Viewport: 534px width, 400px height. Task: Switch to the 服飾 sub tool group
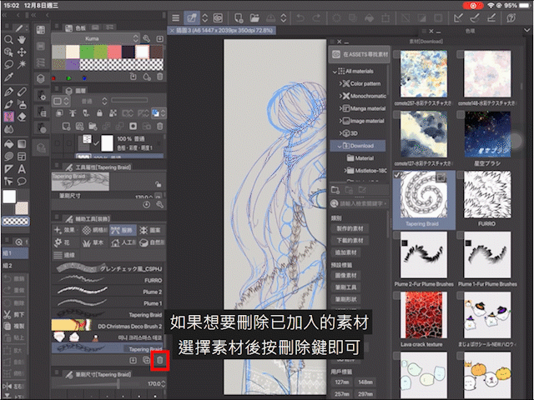[123, 230]
